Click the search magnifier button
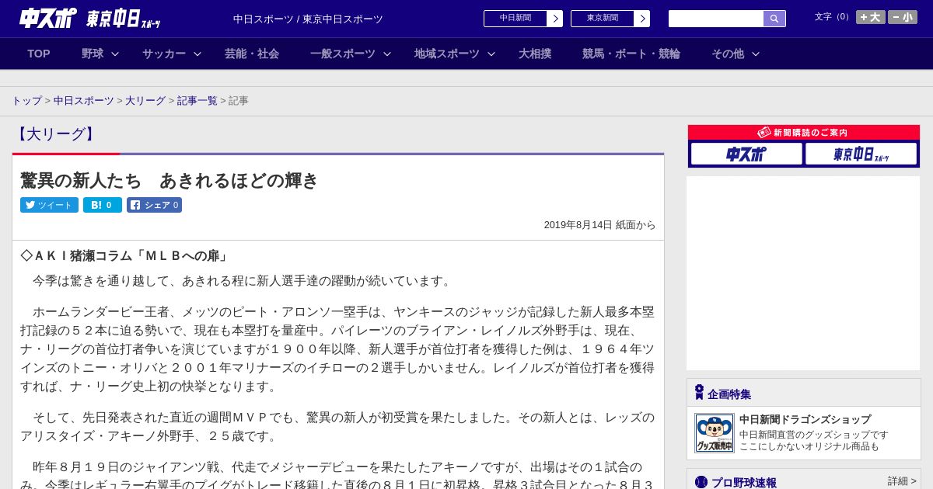 click(774, 19)
